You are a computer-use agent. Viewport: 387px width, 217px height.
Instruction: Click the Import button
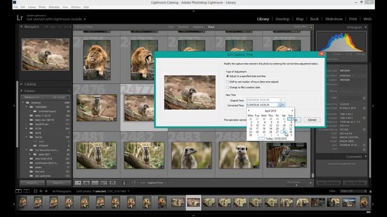click(32, 183)
